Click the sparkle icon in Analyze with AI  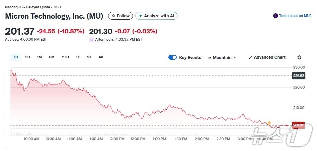click(141, 16)
